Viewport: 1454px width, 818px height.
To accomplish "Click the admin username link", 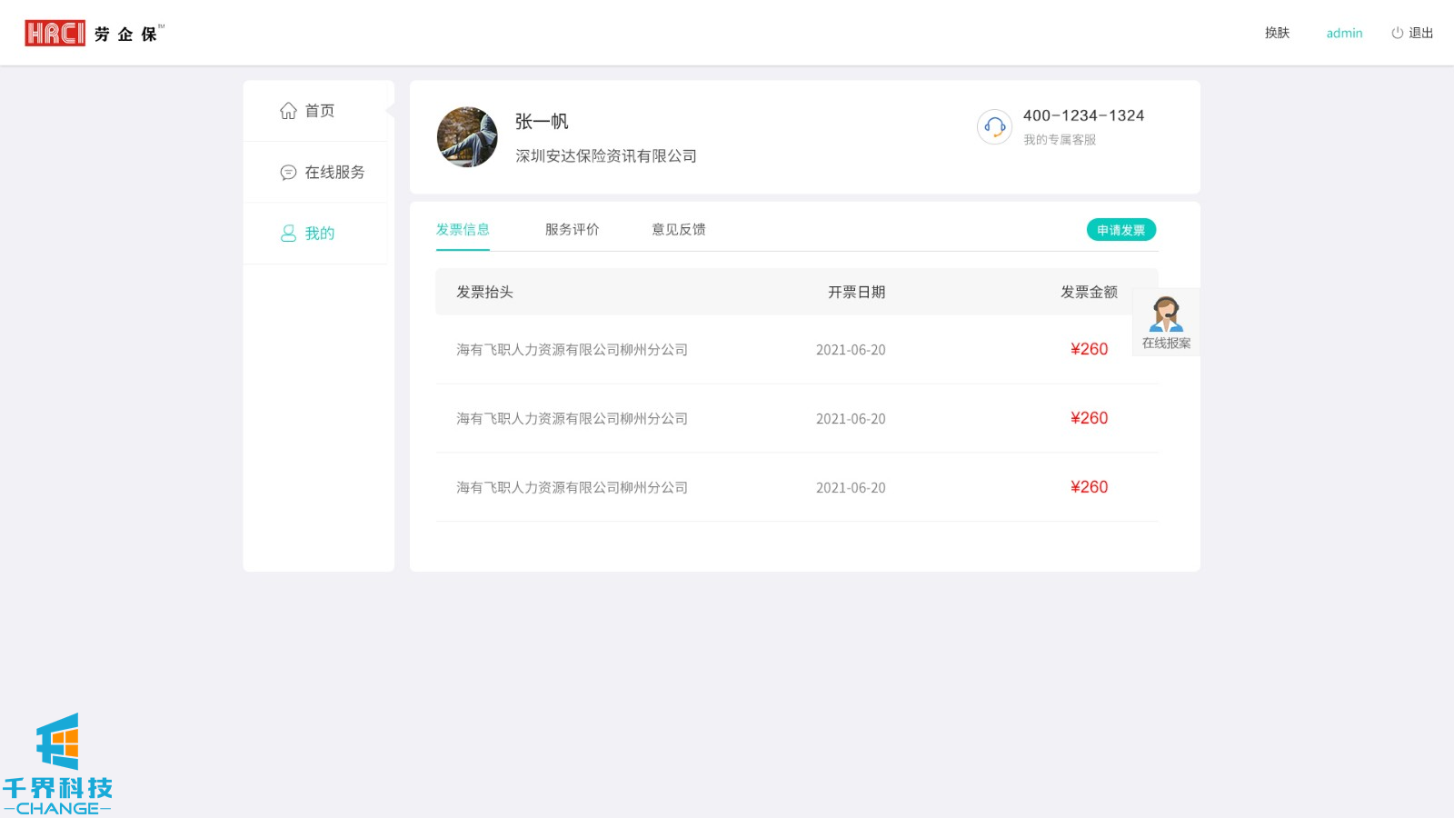I will click(x=1344, y=34).
